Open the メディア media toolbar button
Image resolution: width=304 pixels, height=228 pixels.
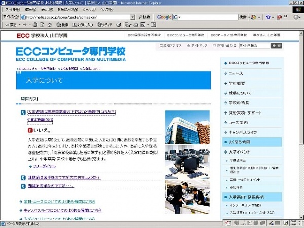click(x=105, y=25)
